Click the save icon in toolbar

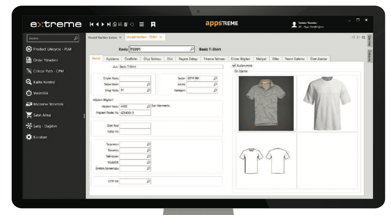coord(120,24)
